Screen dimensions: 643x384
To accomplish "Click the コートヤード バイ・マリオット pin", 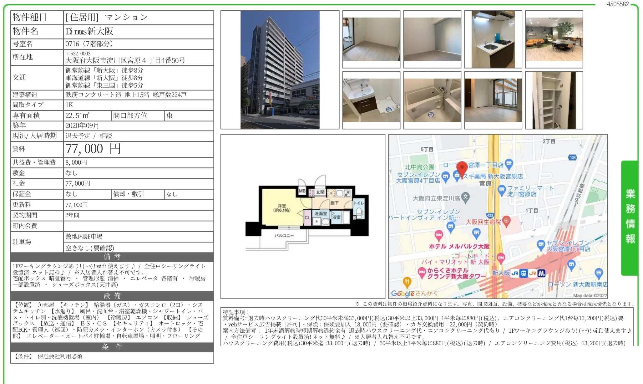I will (x=501, y=258).
